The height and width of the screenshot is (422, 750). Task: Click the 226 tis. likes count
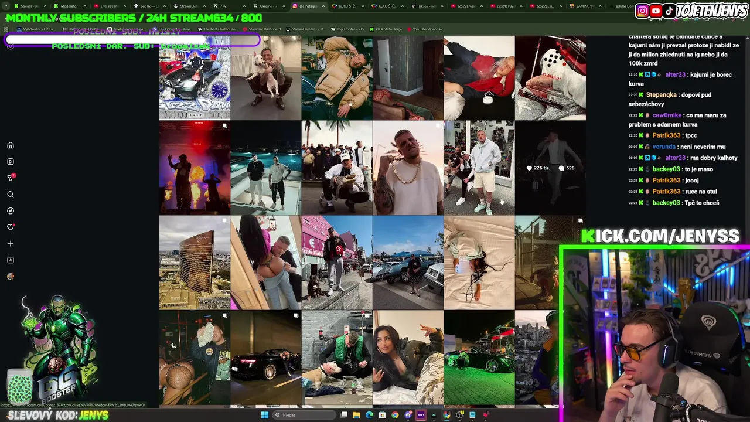coord(538,168)
